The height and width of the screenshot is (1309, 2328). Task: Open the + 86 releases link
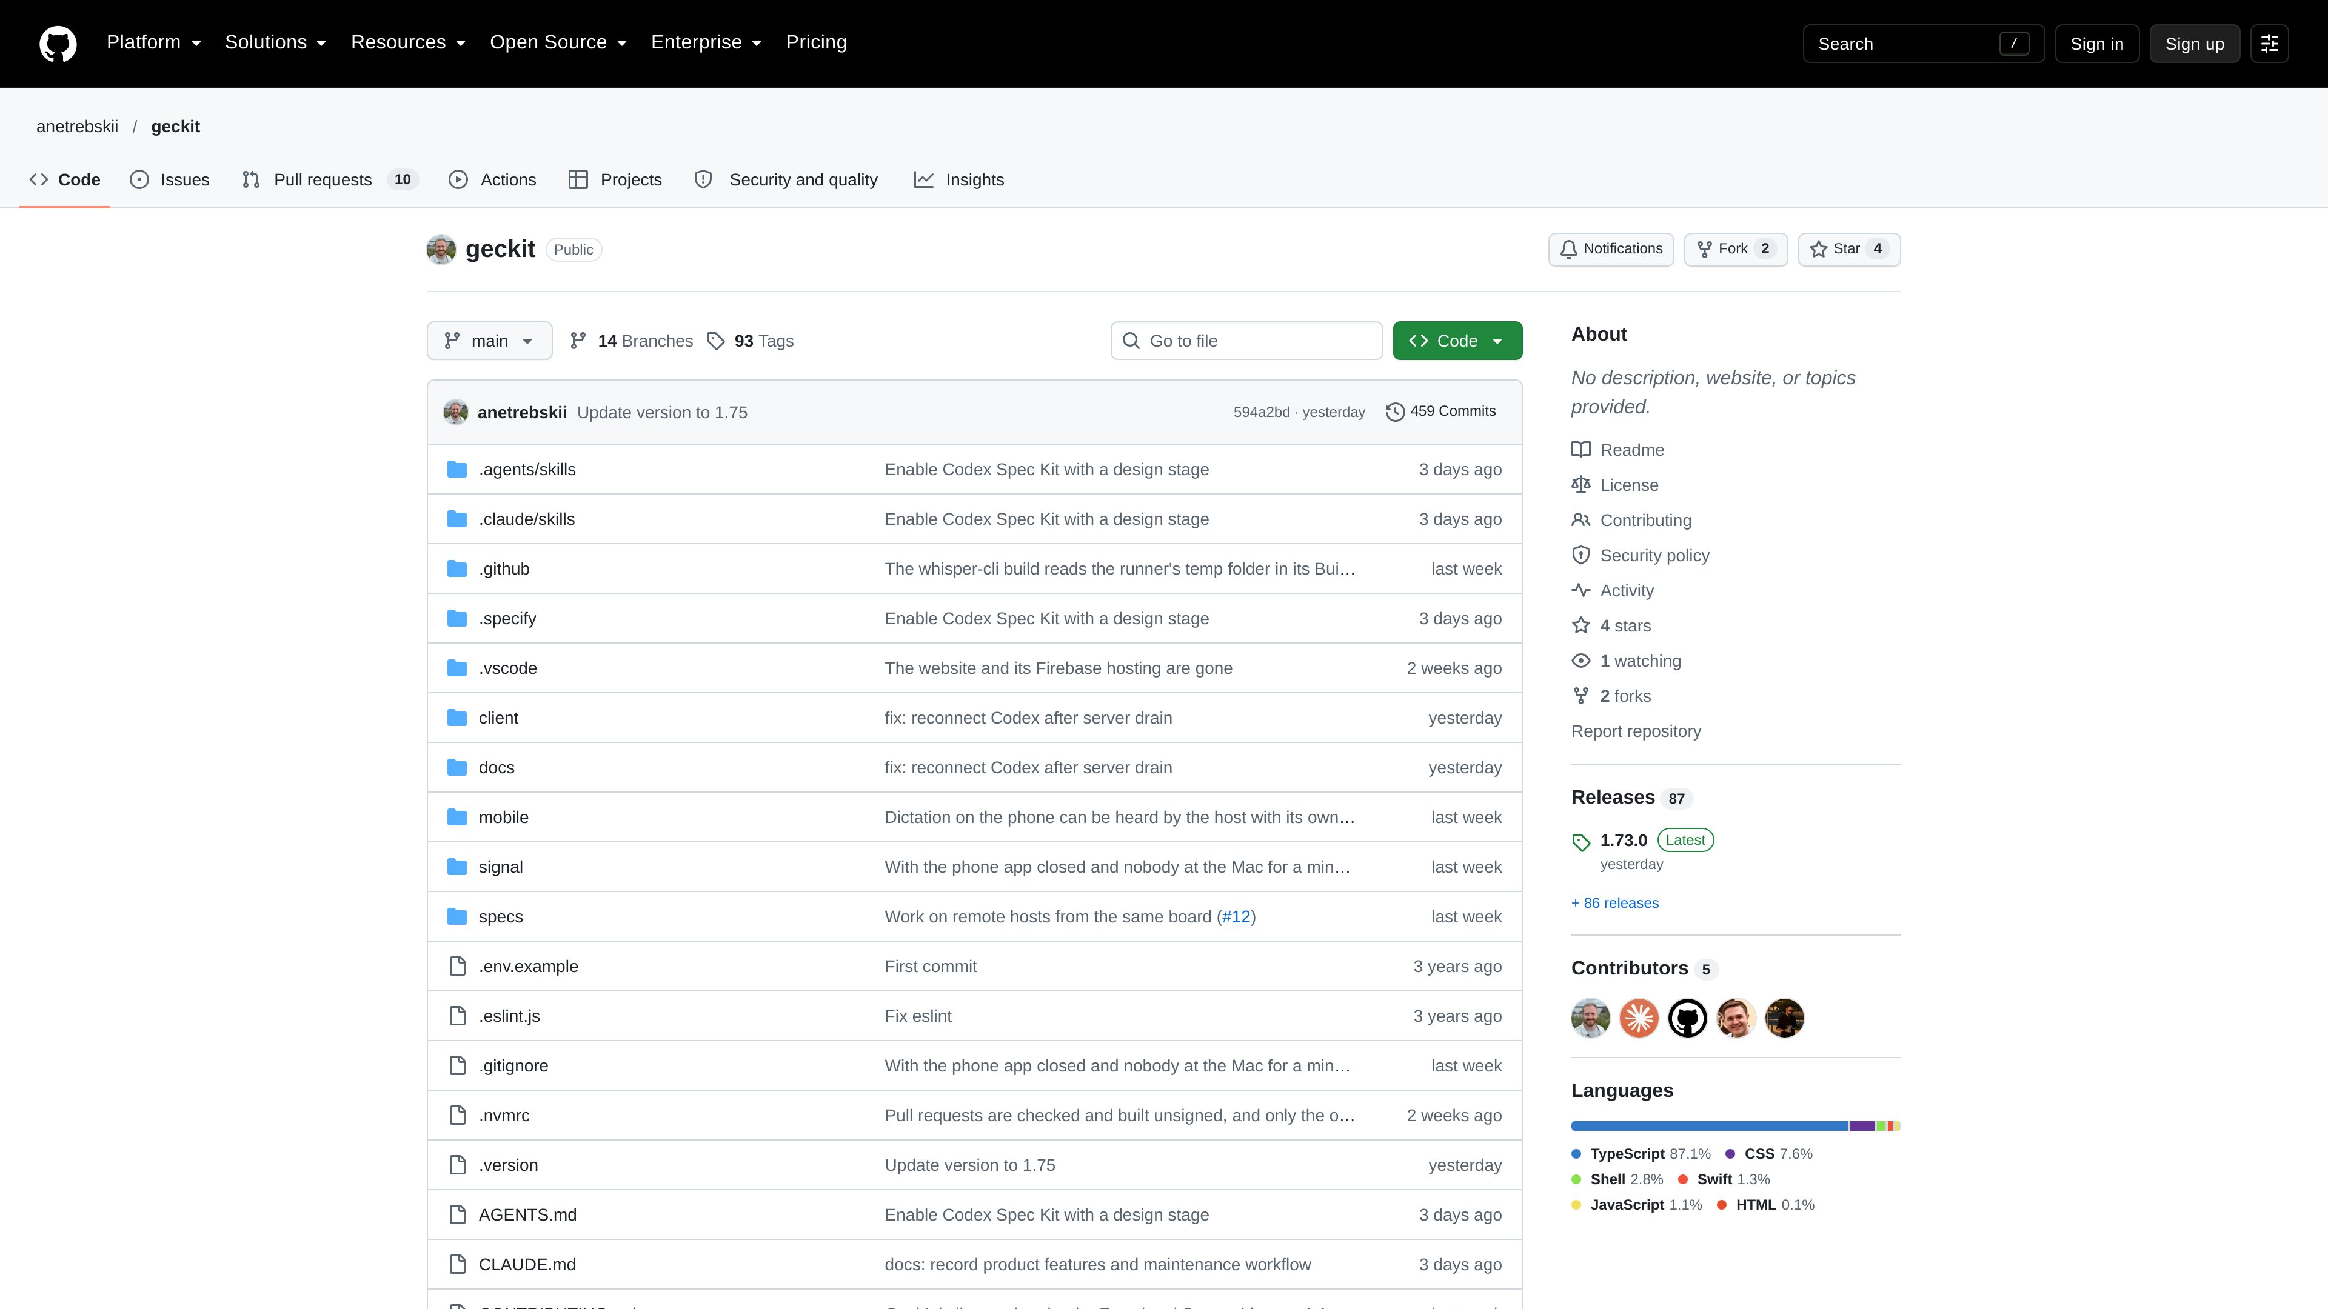[x=1615, y=902]
